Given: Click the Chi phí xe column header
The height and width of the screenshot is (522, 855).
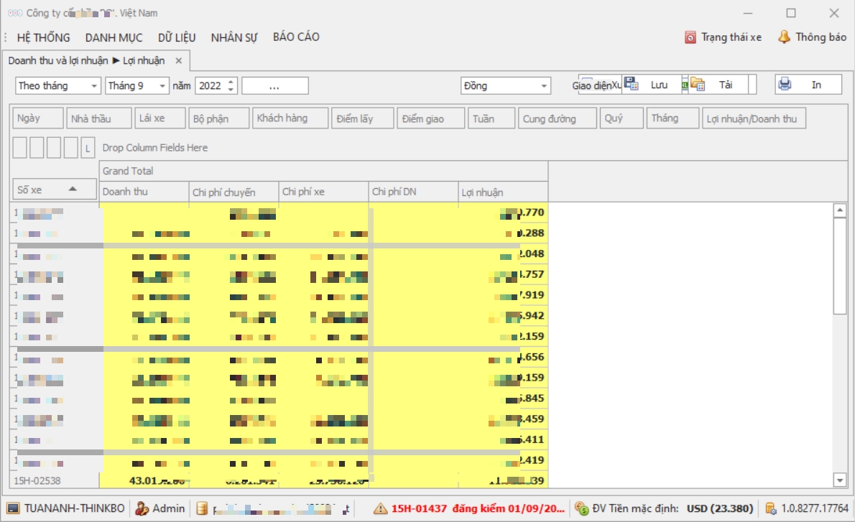Looking at the screenshot, I should click(323, 192).
